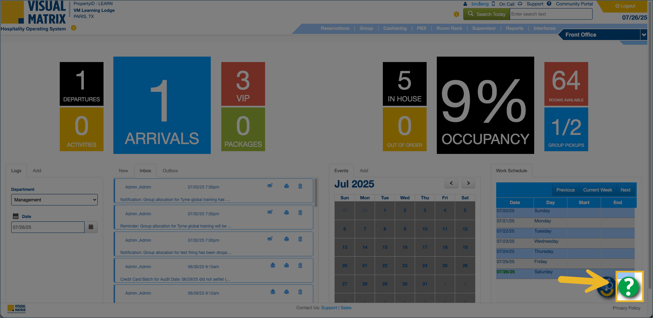Print the 06/30/25 Credit Card Batch message
The height and width of the screenshot is (318, 653).
286,265
